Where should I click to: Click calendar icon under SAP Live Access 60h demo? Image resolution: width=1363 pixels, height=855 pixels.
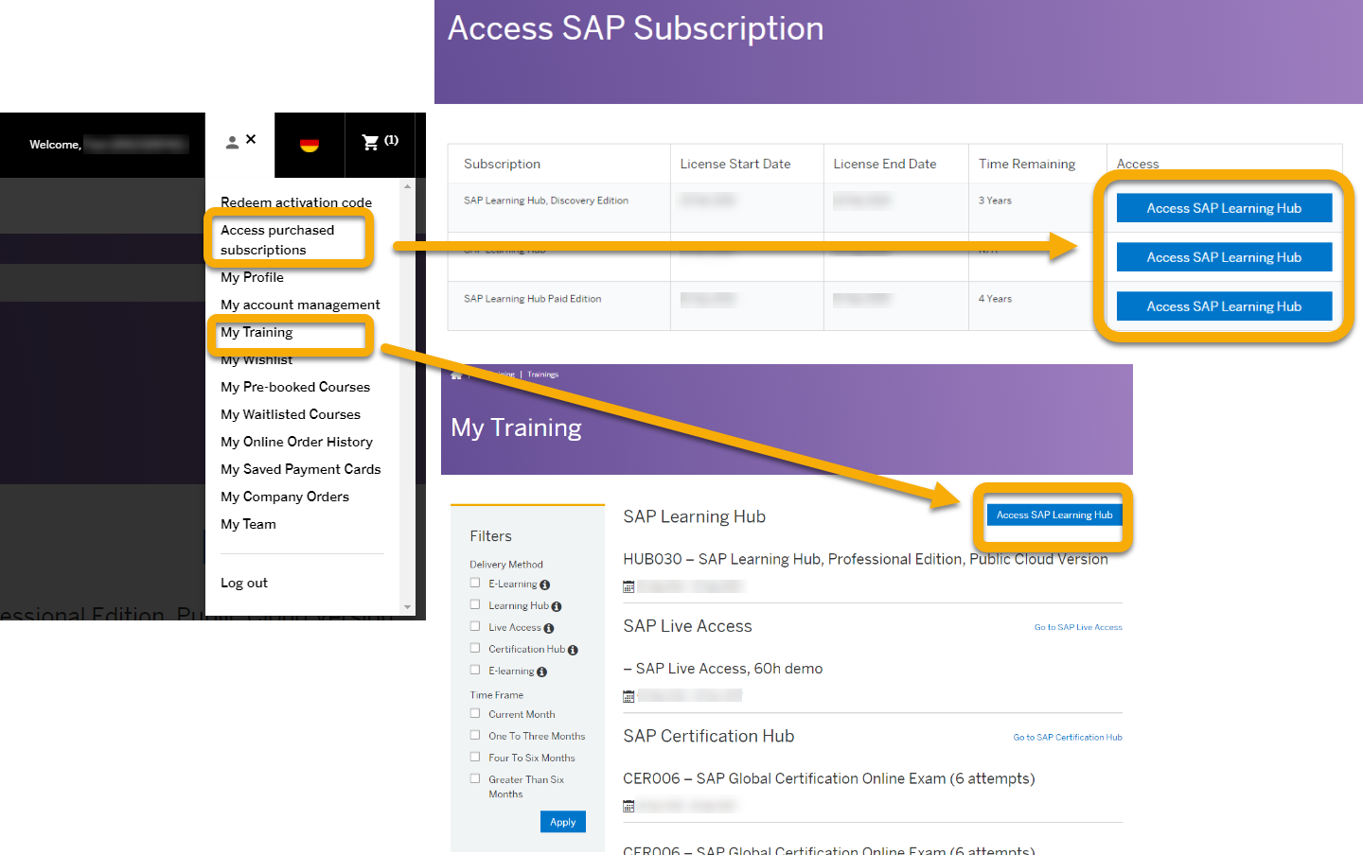[628, 697]
